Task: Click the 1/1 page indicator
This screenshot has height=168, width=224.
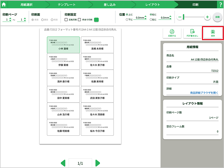Action: click(80, 163)
